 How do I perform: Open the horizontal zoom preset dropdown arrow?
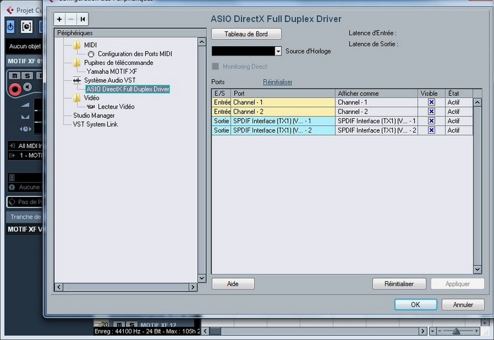(x=432, y=331)
